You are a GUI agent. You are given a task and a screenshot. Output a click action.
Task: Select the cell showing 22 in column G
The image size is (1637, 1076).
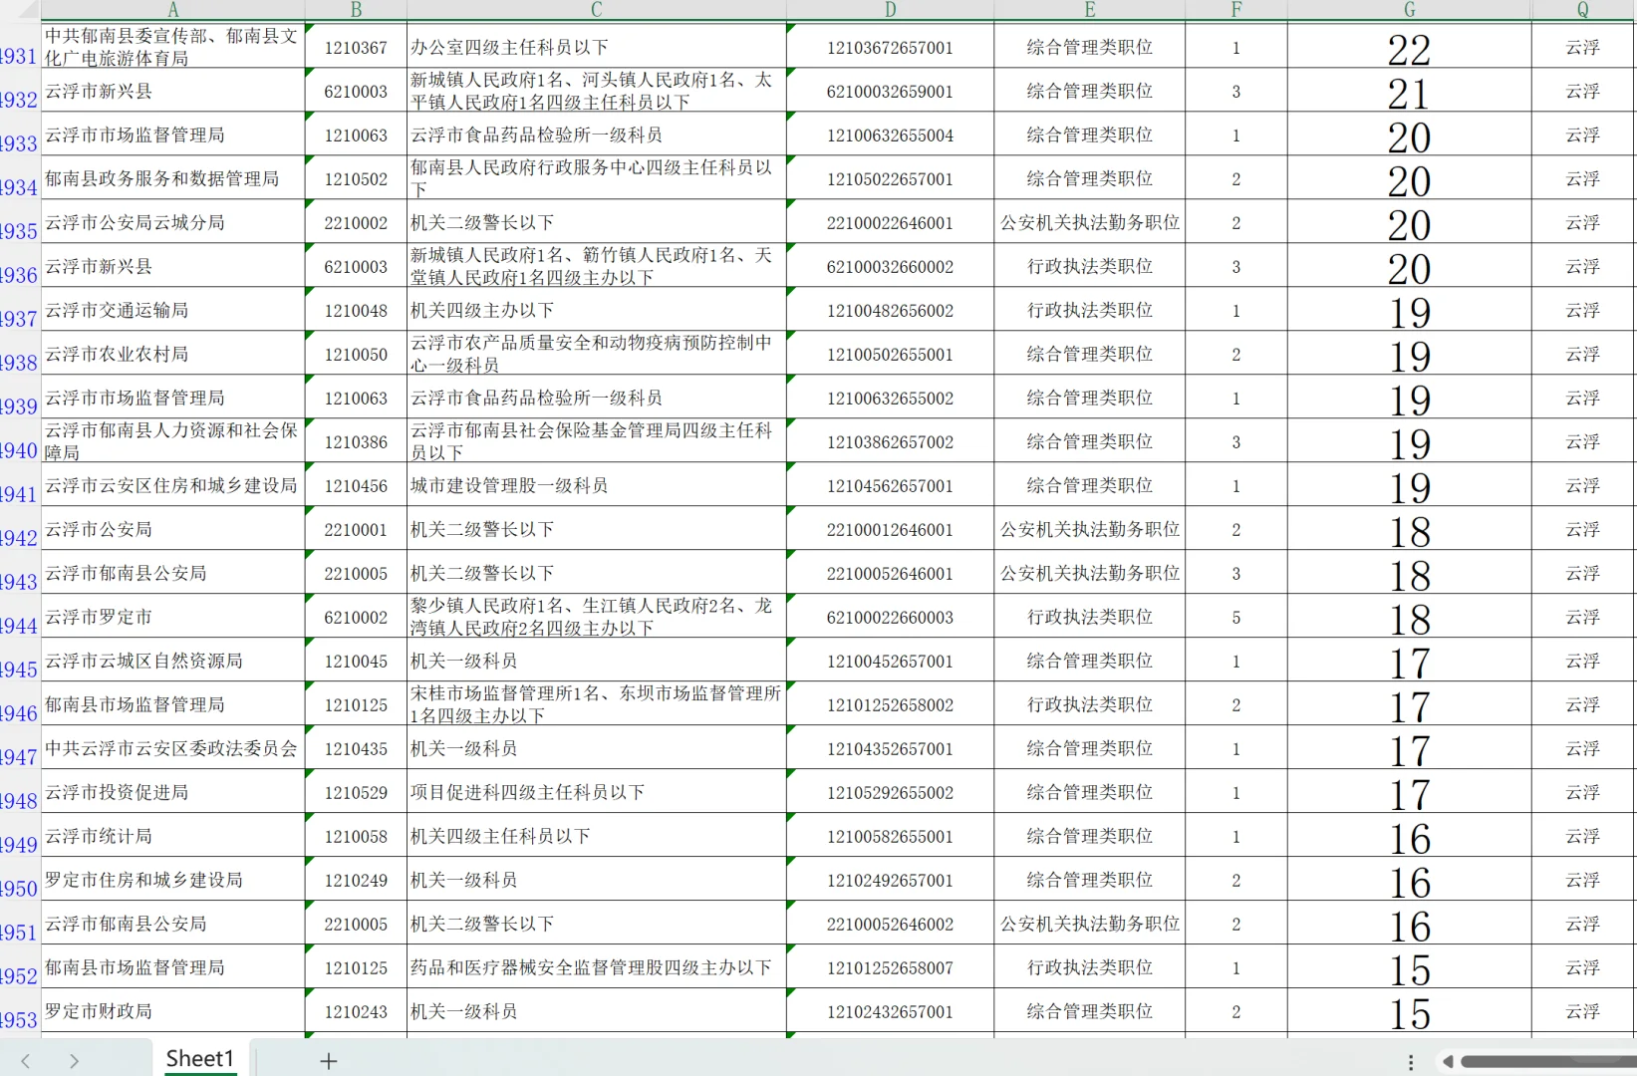pos(1409,47)
